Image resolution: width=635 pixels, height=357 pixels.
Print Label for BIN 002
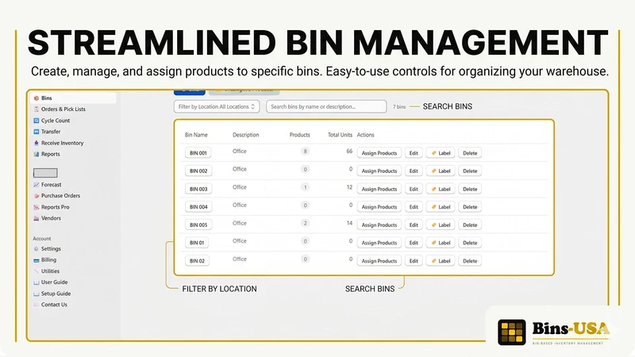point(441,171)
